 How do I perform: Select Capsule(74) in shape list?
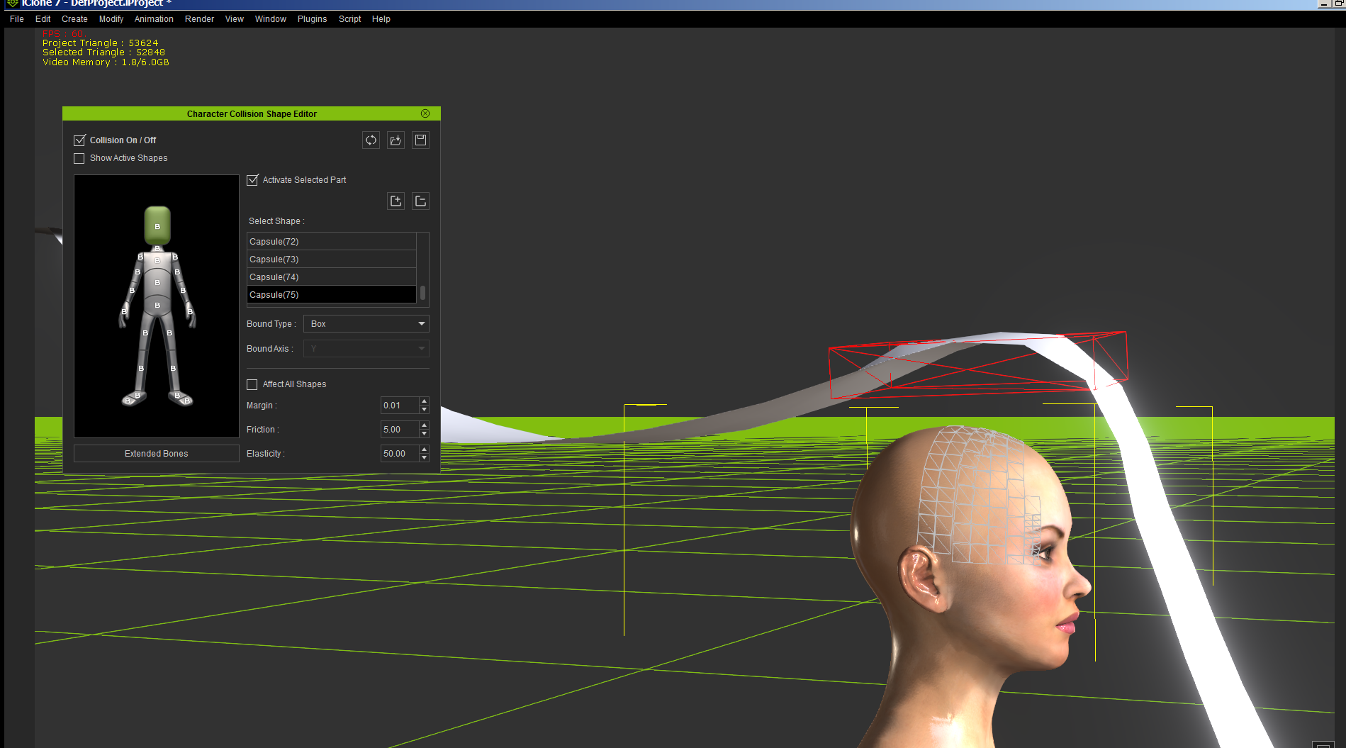(x=331, y=277)
